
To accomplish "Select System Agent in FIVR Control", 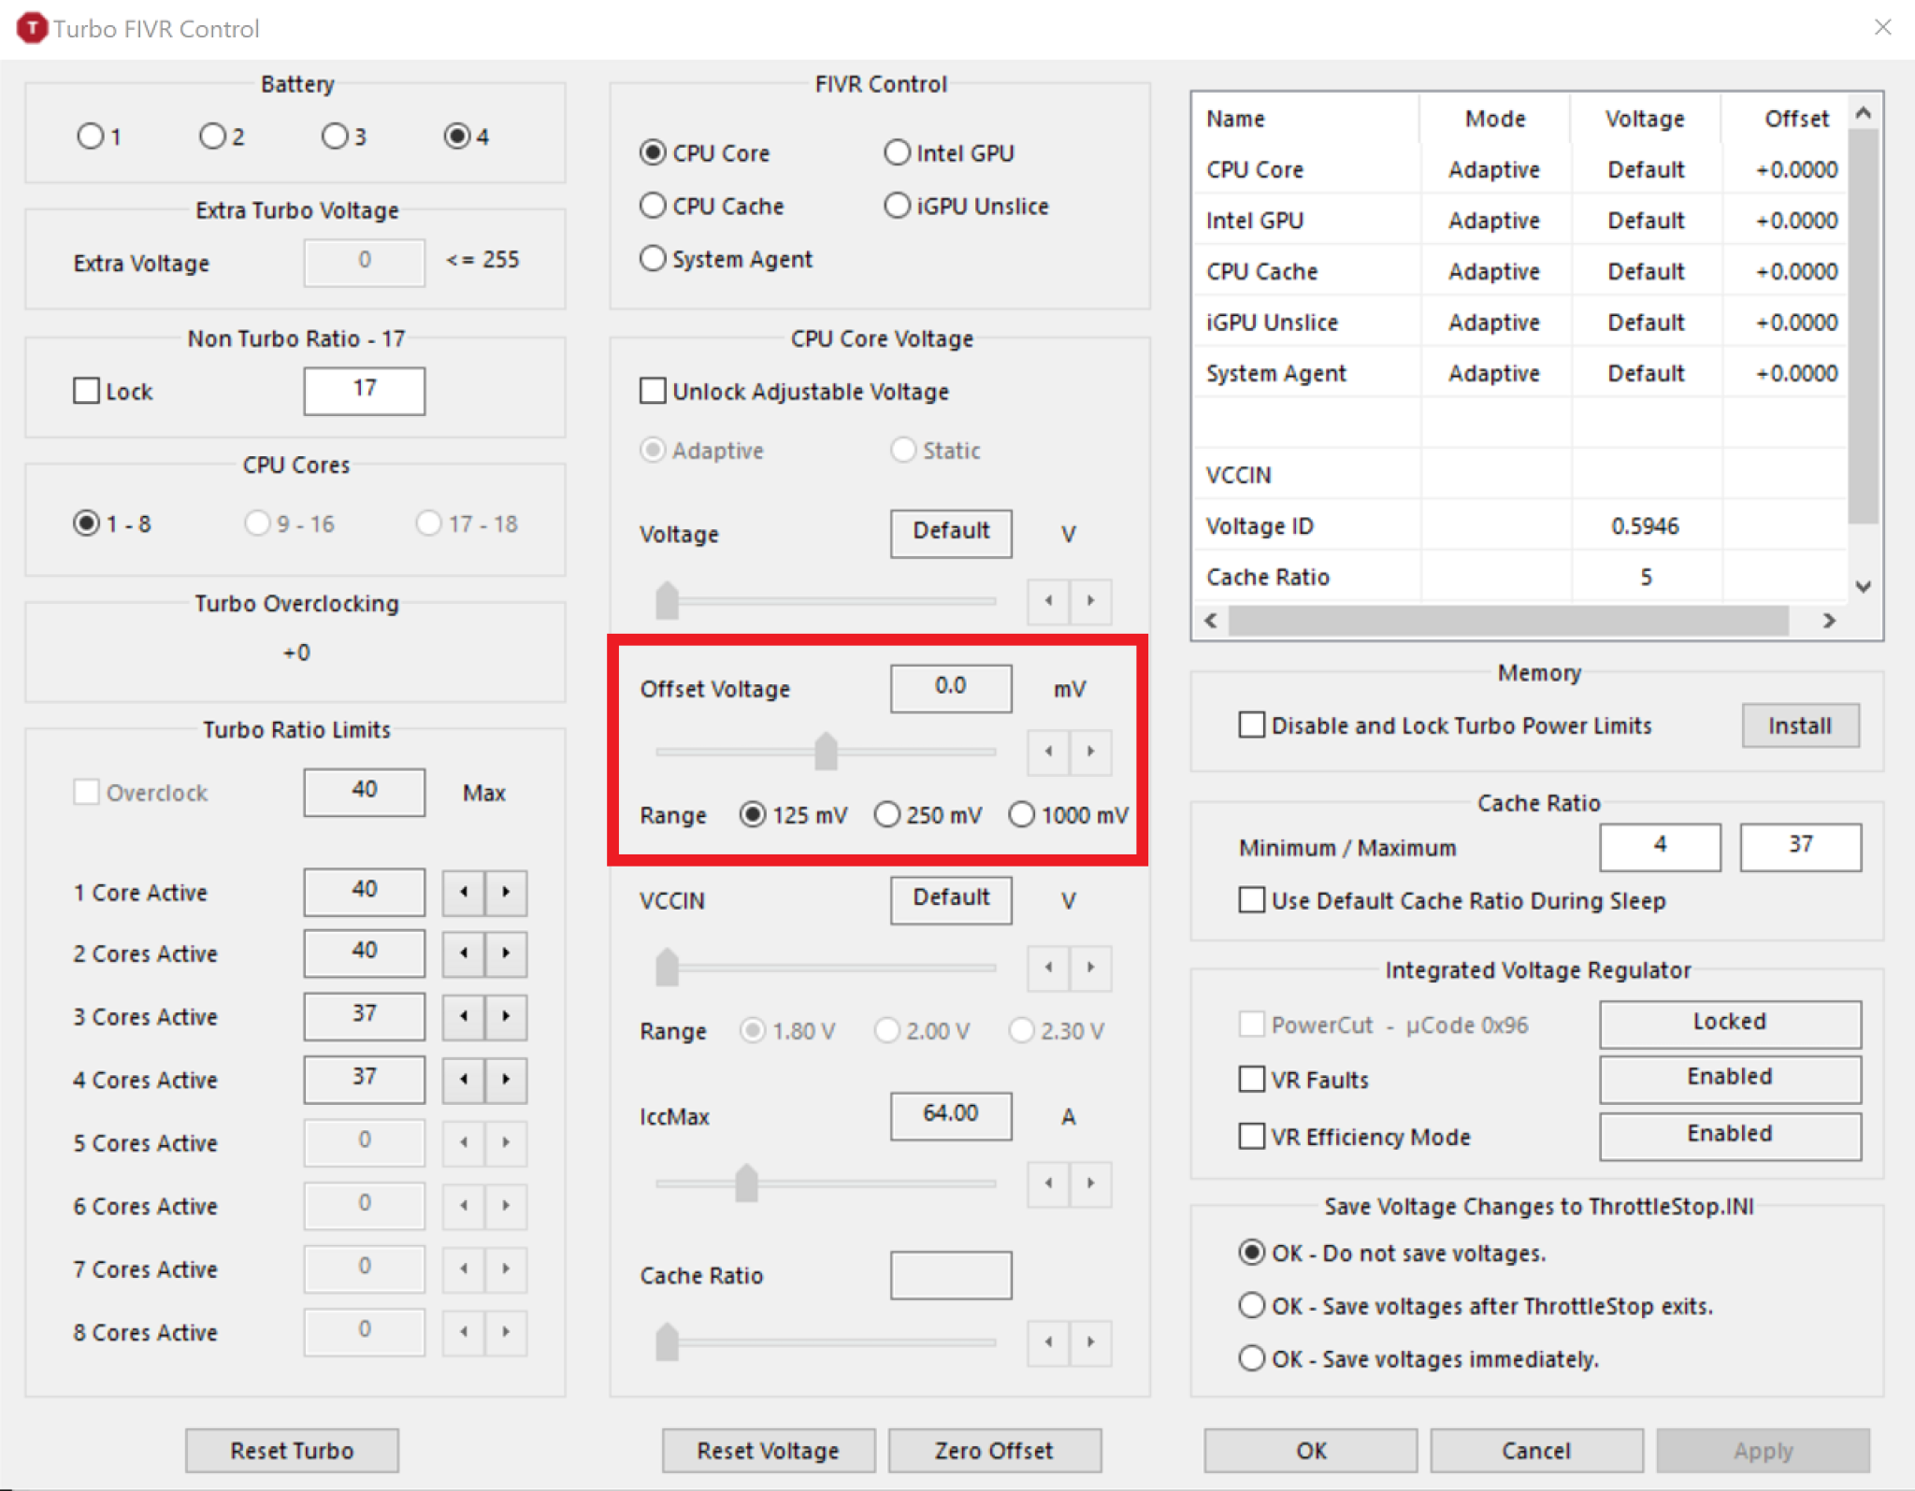I will click(x=652, y=258).
